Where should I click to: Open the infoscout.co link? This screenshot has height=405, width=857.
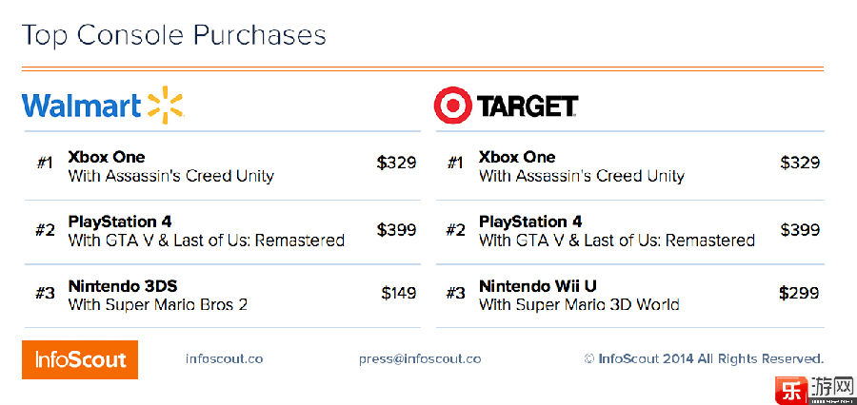pos(224,359)
